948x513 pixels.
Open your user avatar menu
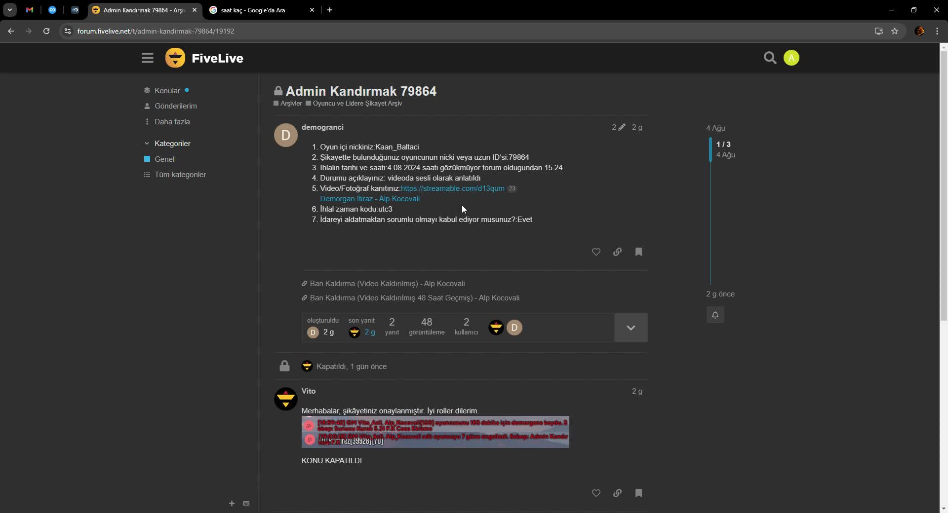(x=791, y=58)
